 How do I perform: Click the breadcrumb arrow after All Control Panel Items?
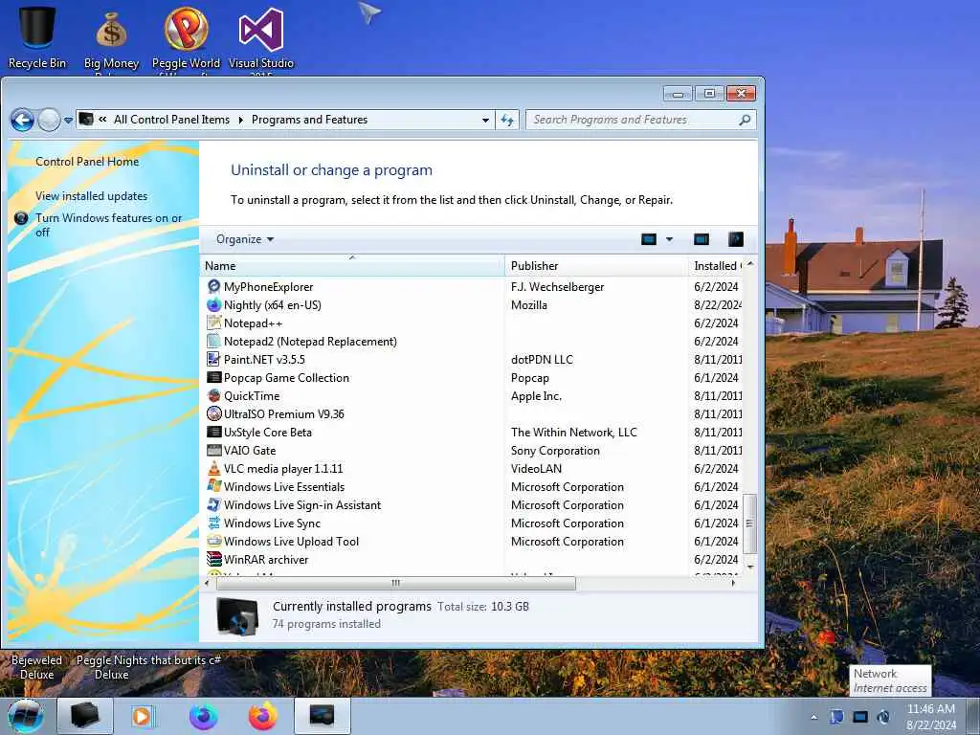(240, 120)
